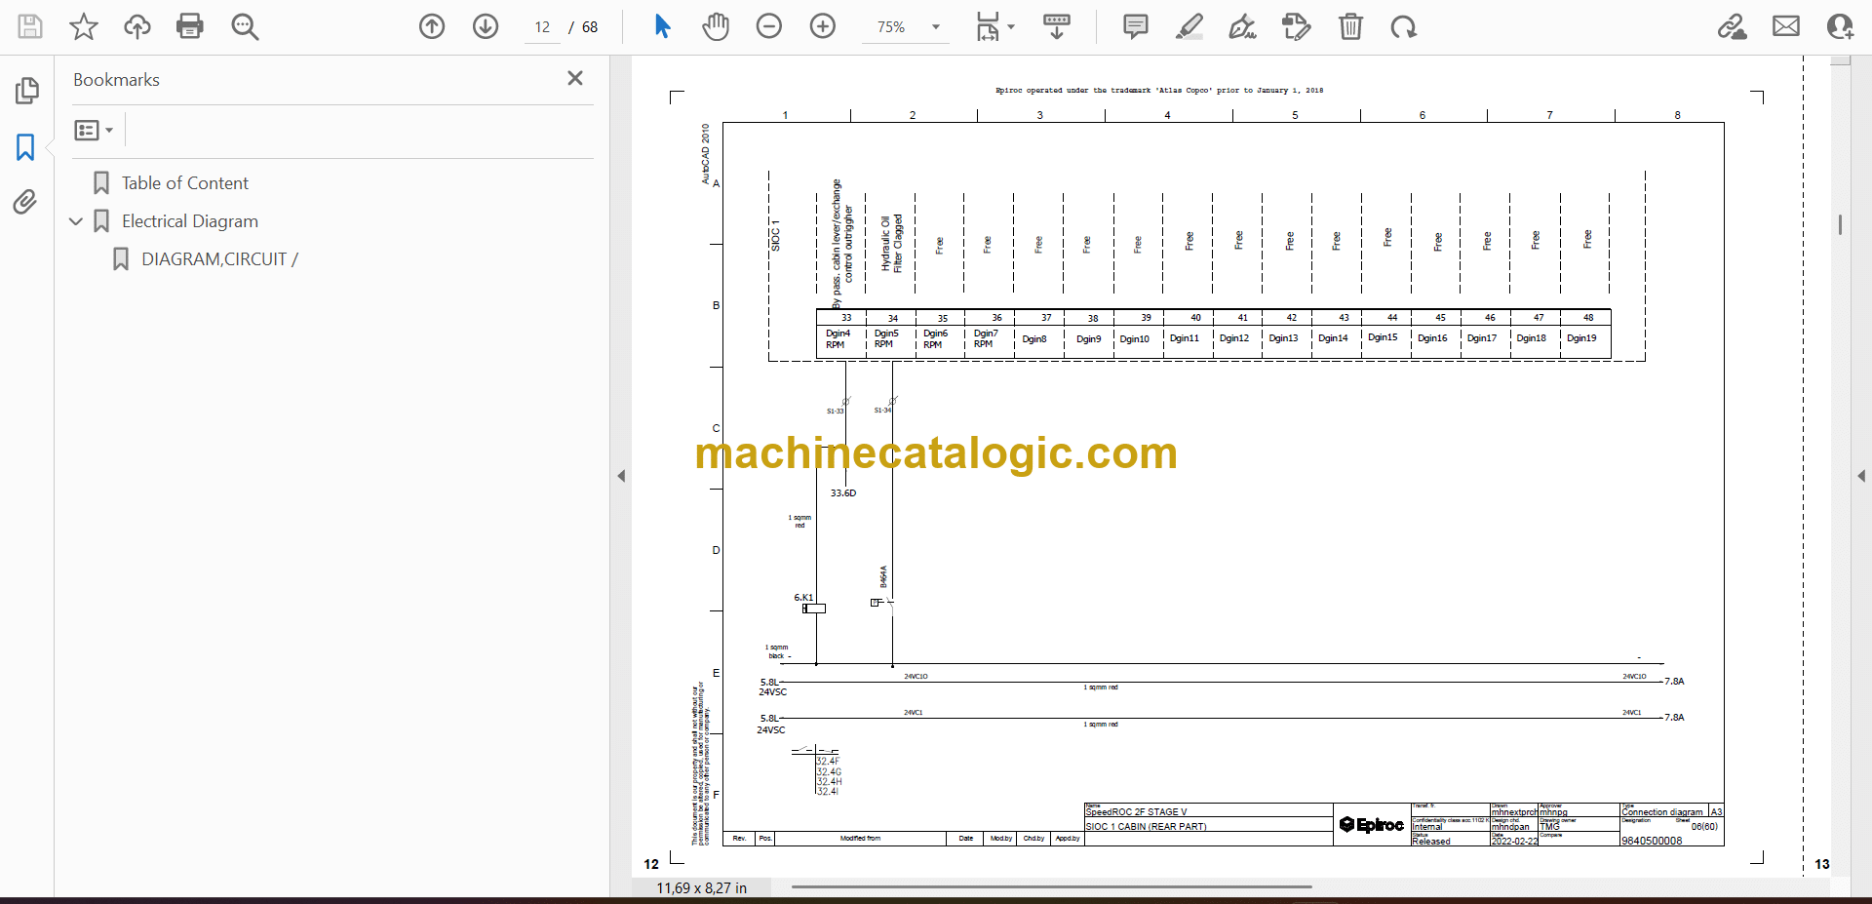Click the Zoom in plus button
1872x904 pixels.
(x=823, y=26)
